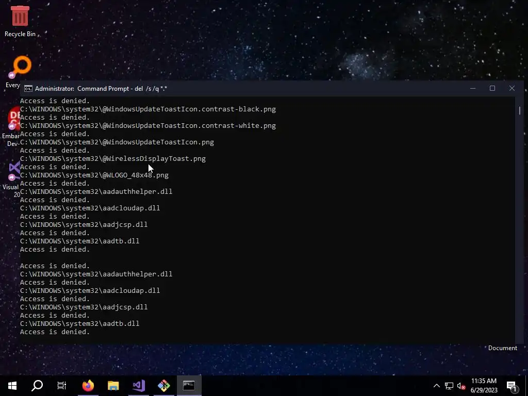The image size is (528, 396).
Task: Click the first aadcloudap.dll line
Action: tap(90, 208)
